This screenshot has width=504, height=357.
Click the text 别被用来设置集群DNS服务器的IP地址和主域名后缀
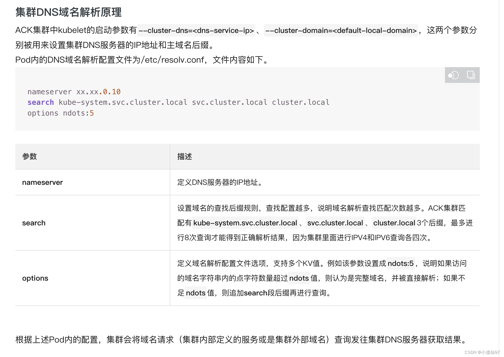pos(115,45)
